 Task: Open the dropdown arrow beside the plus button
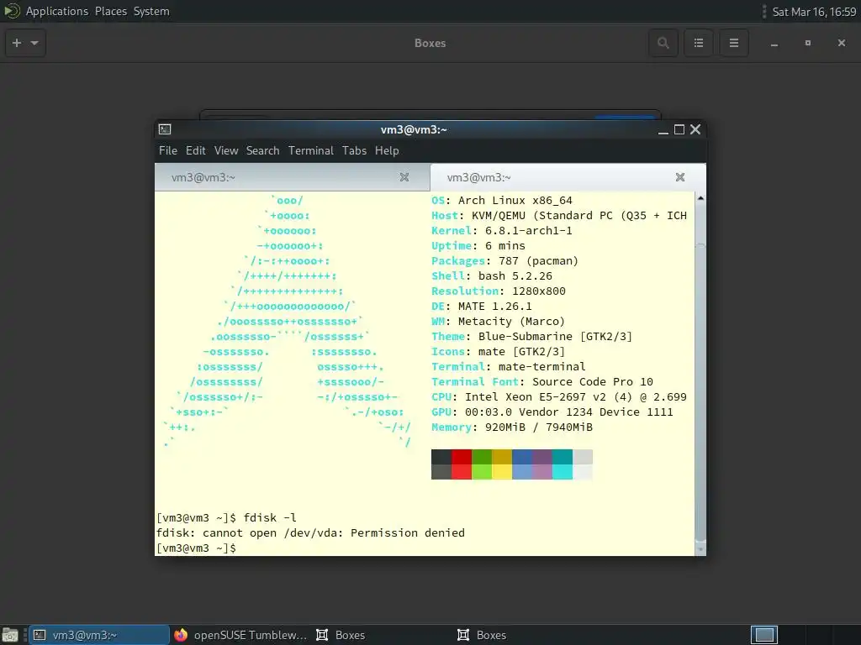[34, 43]
